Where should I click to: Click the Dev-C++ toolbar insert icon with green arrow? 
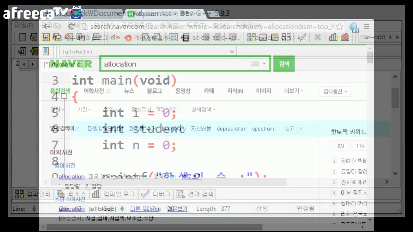(34, 51)
